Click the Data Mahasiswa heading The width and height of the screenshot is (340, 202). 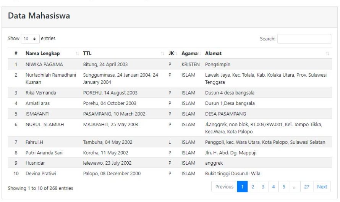point(39,16)
